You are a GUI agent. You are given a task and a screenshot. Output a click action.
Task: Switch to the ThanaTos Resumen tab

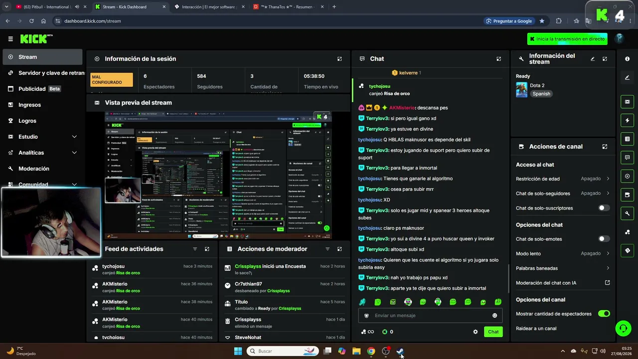pyautogui.click(x=288, y=7)
